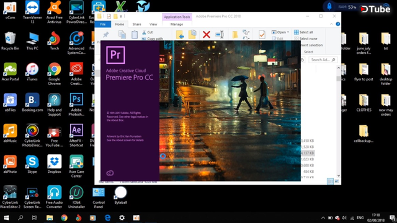The width and height of the screenshot is (397, 223).
Task: Click the red Delete X icon in ribbon
Action: coord(207,35)
